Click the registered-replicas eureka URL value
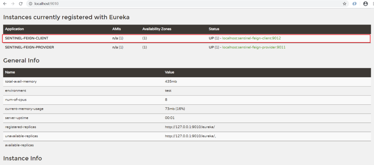 [x=190, y=127]
